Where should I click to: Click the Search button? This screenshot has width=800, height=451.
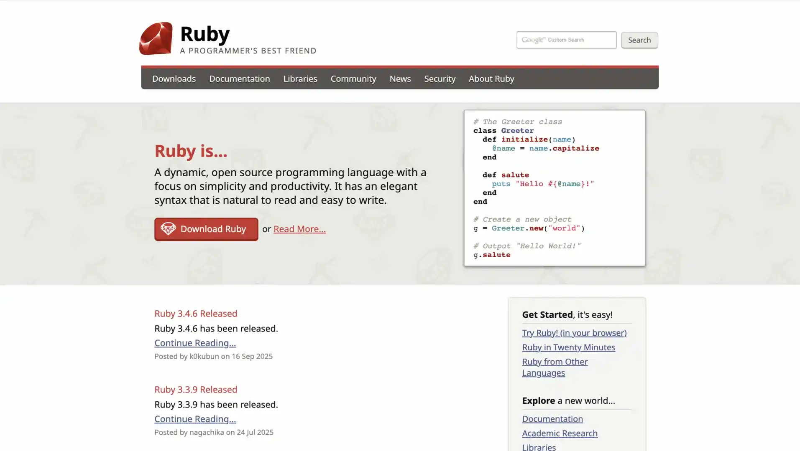(639, 40)
